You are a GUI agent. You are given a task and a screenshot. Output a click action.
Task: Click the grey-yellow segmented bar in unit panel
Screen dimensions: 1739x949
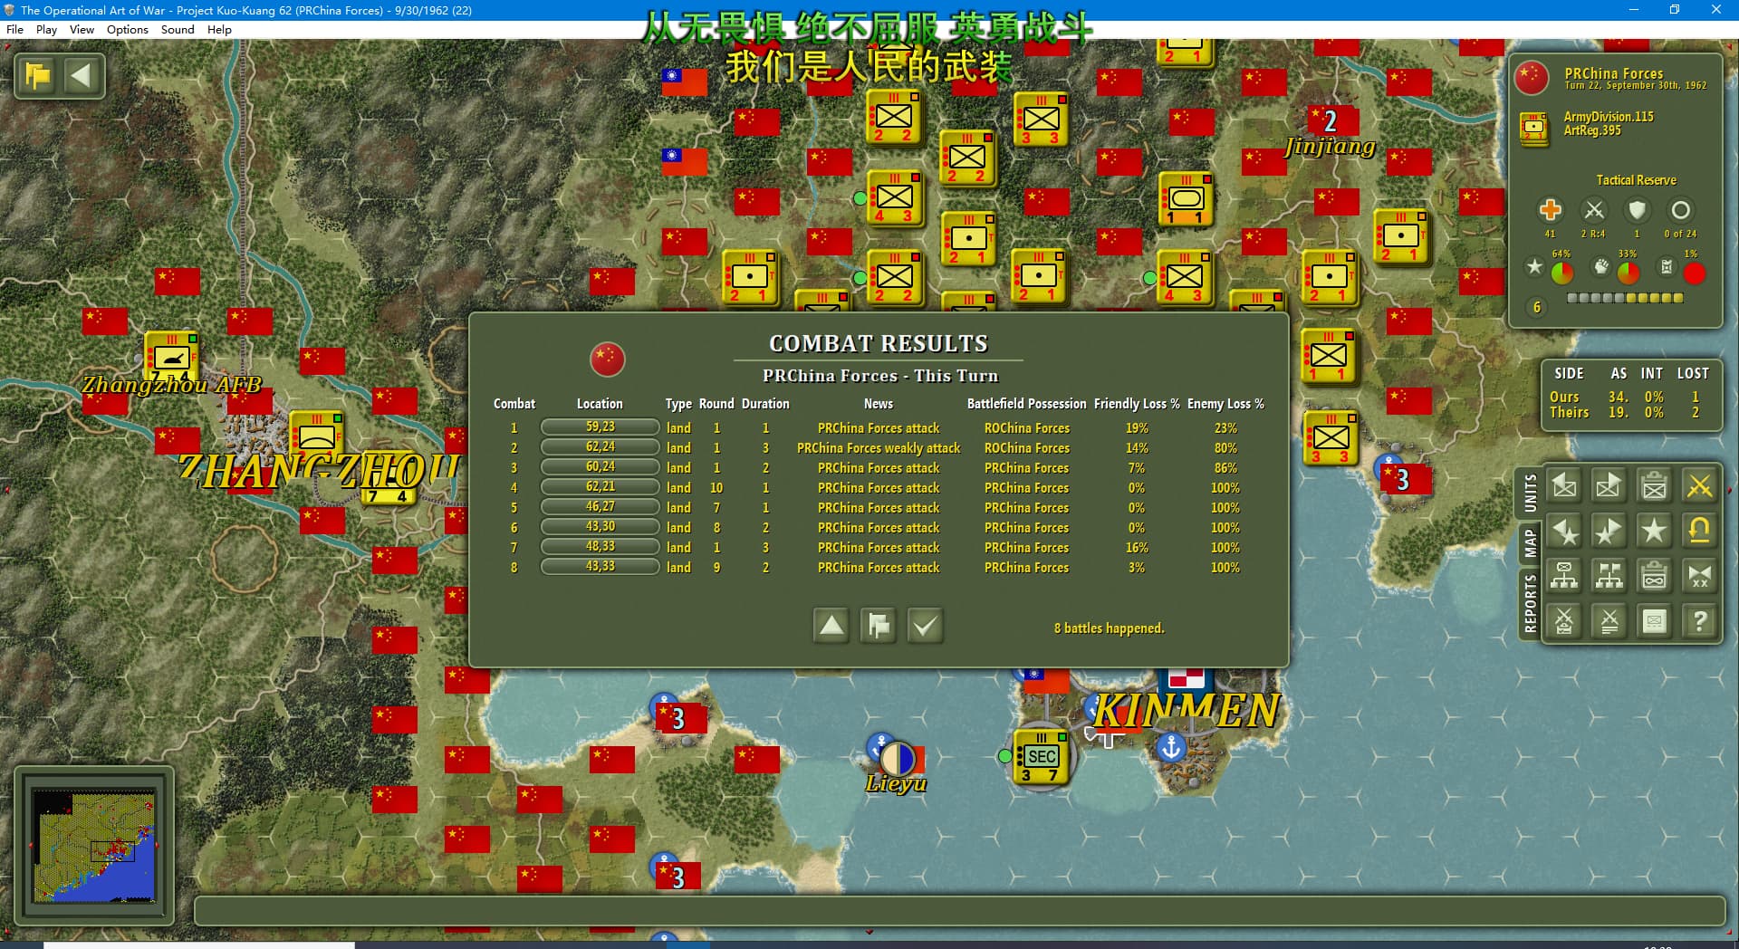click(1625, 297)
